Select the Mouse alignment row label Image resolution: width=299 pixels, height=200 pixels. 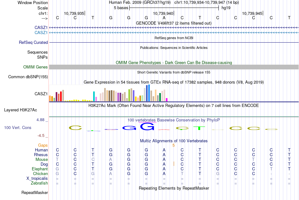(x=42, y=160)
